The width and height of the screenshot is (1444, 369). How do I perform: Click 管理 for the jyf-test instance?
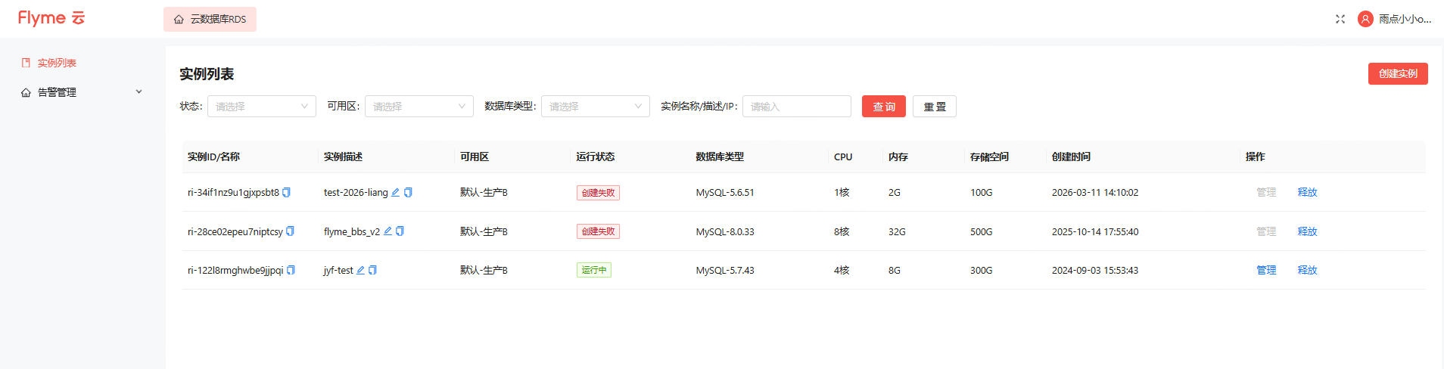tap(1265, 271)
